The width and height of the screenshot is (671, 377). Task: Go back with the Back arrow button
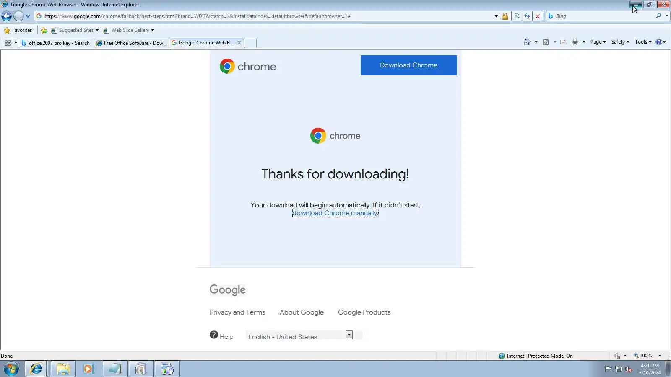coord(6,16)
